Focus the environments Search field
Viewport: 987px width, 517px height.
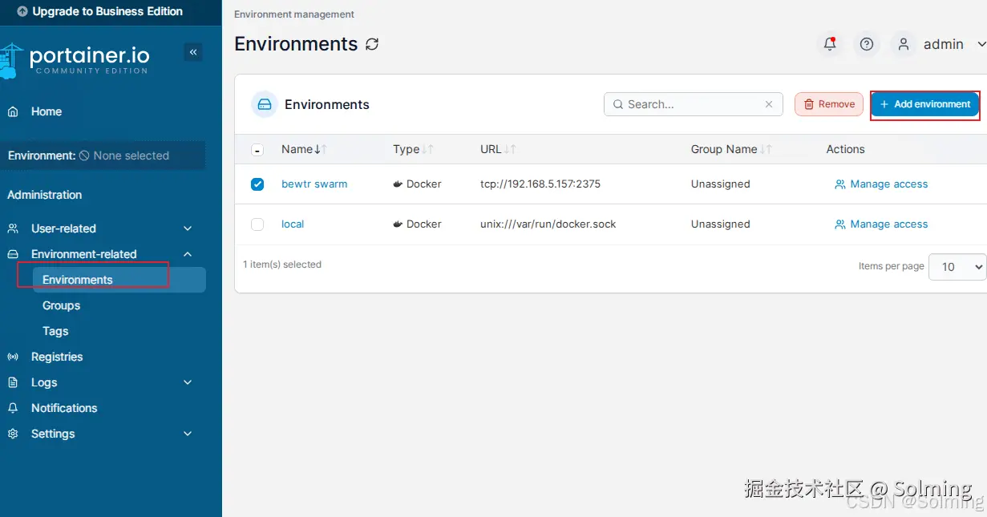click(690, 104)
